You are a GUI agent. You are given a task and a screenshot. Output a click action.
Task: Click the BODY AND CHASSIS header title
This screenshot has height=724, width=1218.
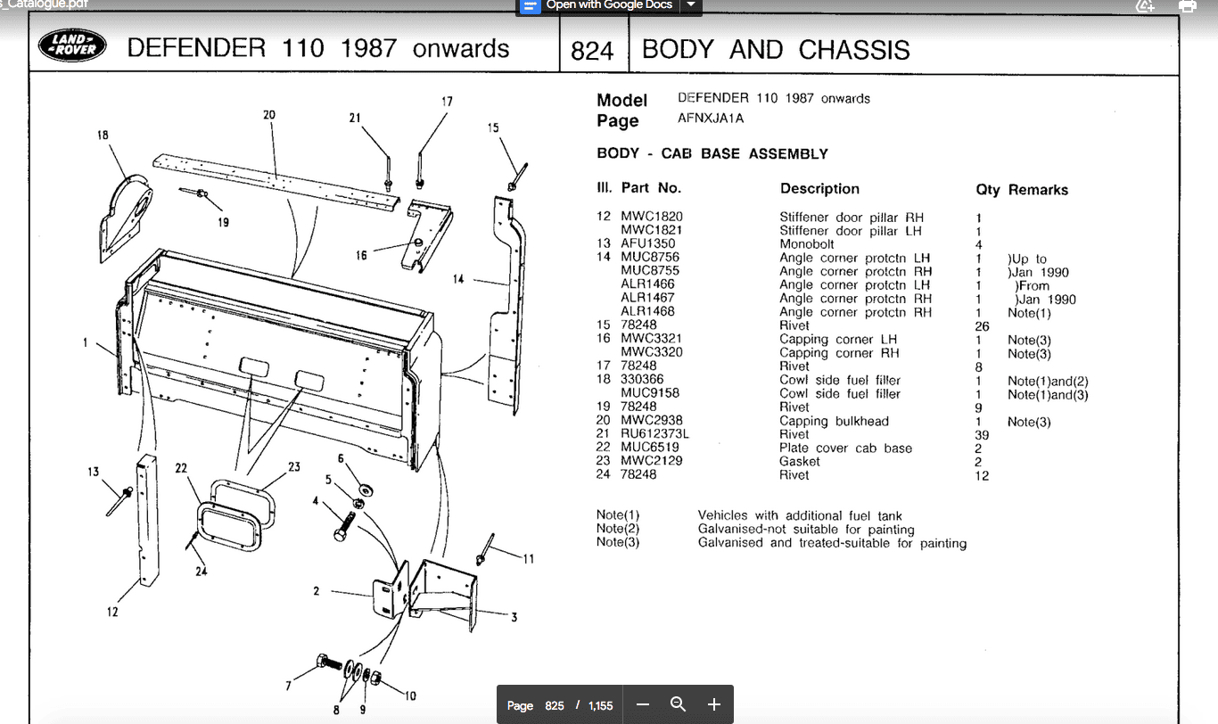776,49
